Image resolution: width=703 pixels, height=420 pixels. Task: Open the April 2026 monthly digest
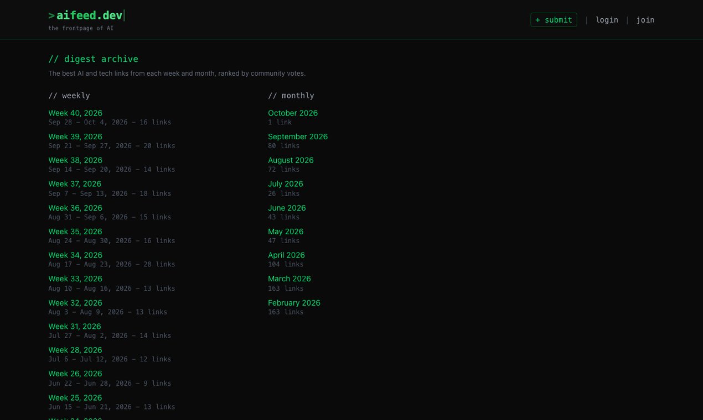[286, 255]
